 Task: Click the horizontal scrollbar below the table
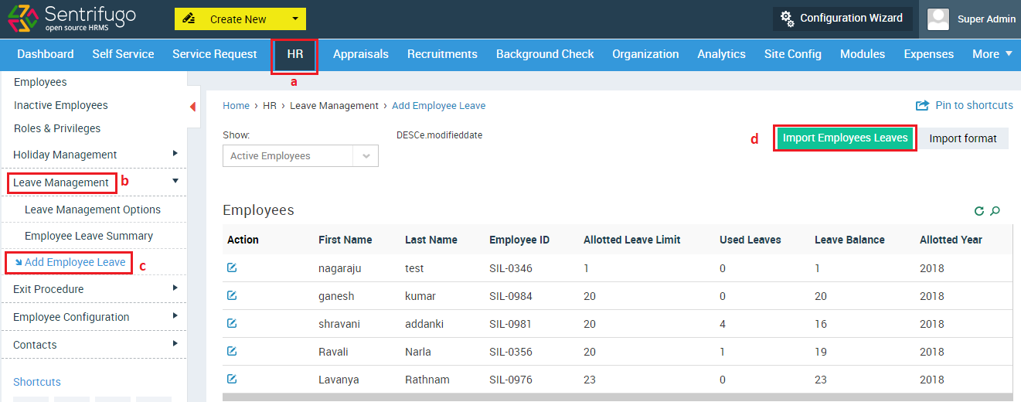pyautogui.click(x=618, y=397)
